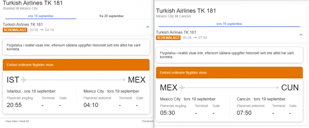Click the airplane icon next to IST
Viewport: 309px width, 128px height.
click(24, 80)
